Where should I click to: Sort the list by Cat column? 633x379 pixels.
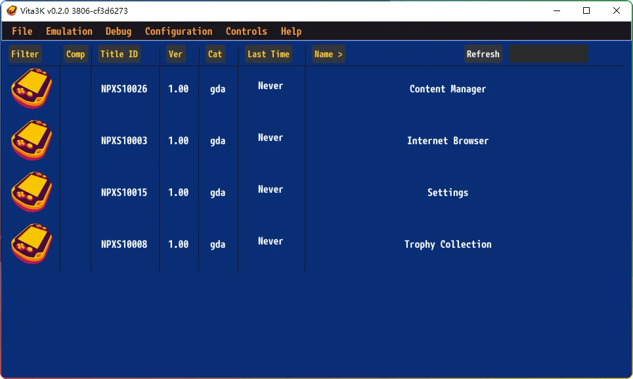tap(215, 54)
